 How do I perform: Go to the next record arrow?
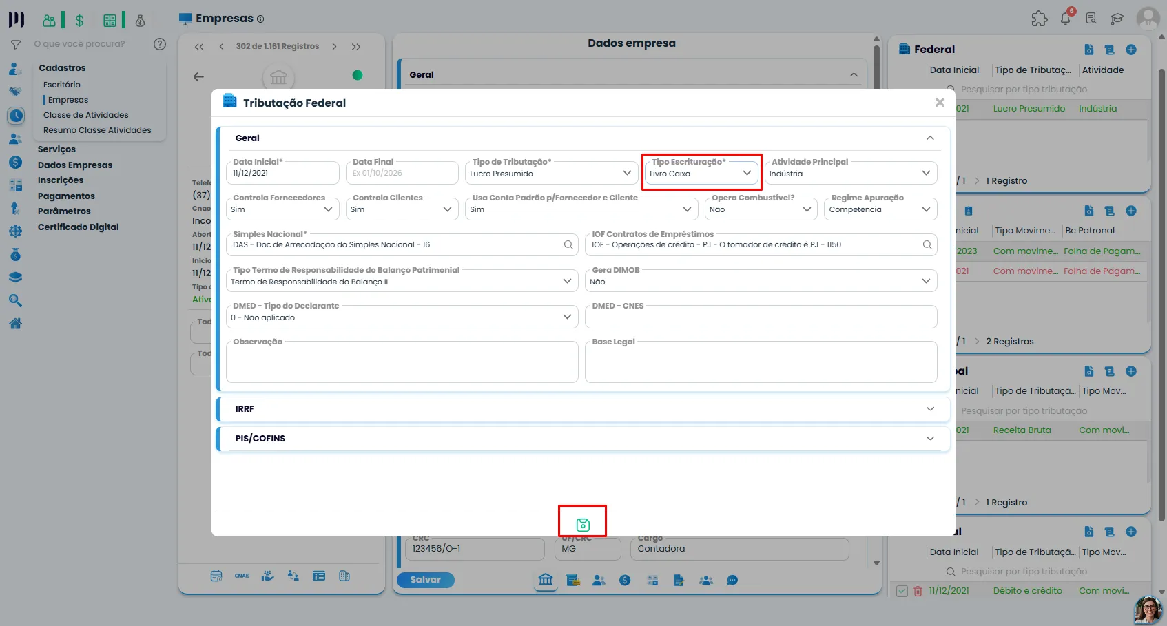(x=334, y=47)
